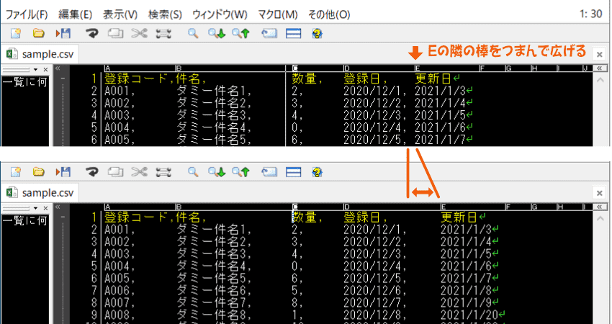Close the upper side pane
This screenshot has height=324, width=612.
tap(45, 70)
